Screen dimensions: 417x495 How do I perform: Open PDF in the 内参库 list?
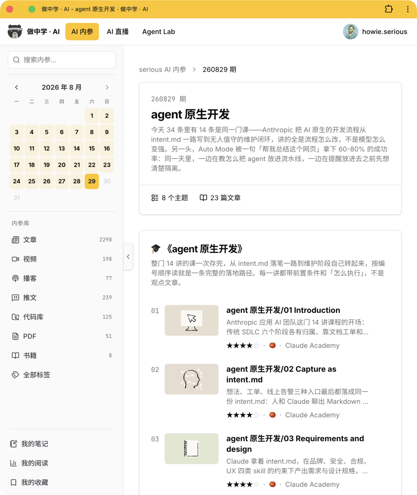pos(62,336)
